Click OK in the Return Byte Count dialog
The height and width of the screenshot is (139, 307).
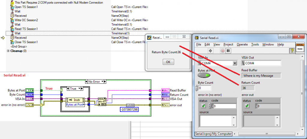tap(168, 62)
